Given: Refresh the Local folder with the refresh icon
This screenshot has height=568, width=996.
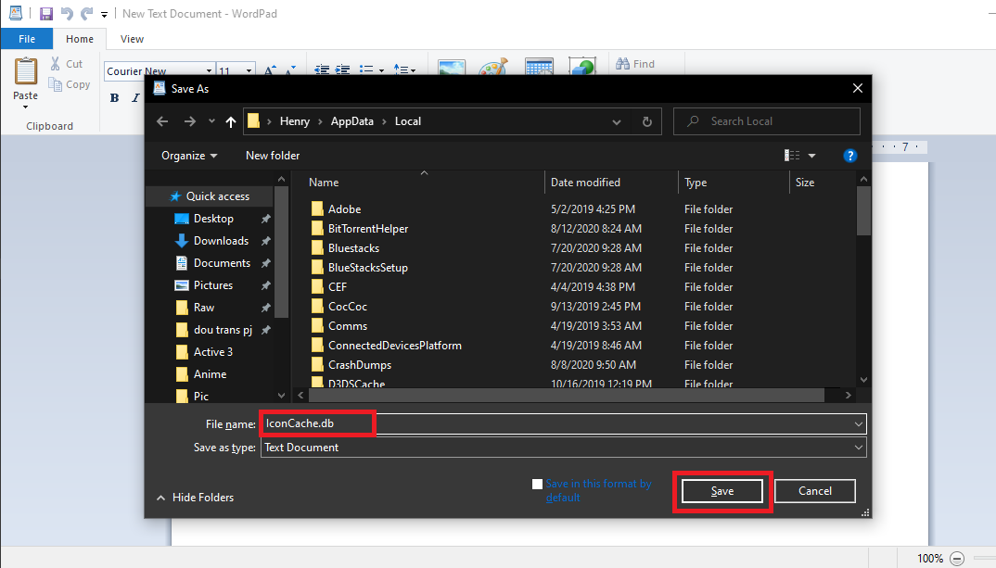Looking at the screenshot, I should [x=646, y=120].
